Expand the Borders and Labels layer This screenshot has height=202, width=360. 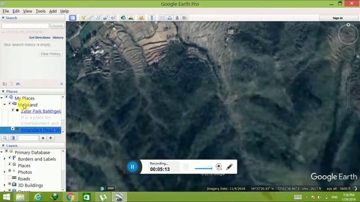tap(4, 158)
